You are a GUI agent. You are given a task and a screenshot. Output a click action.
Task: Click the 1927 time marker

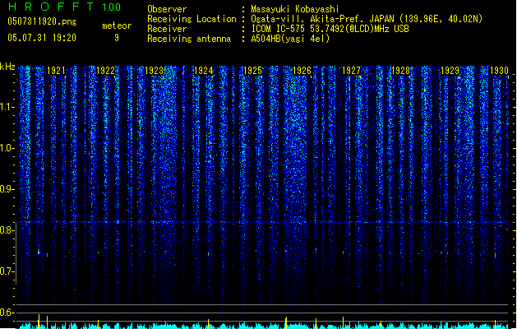352,71
